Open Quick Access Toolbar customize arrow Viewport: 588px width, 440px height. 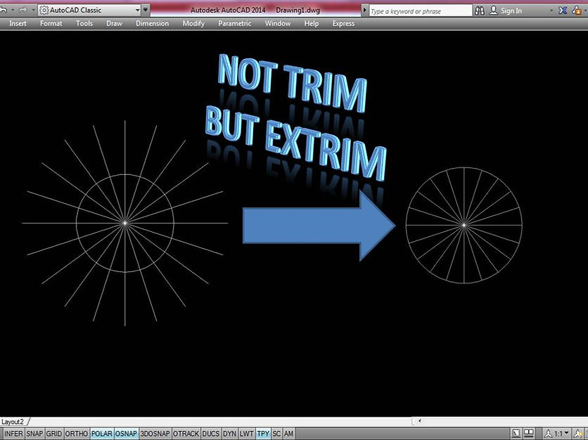pos(146,10)
